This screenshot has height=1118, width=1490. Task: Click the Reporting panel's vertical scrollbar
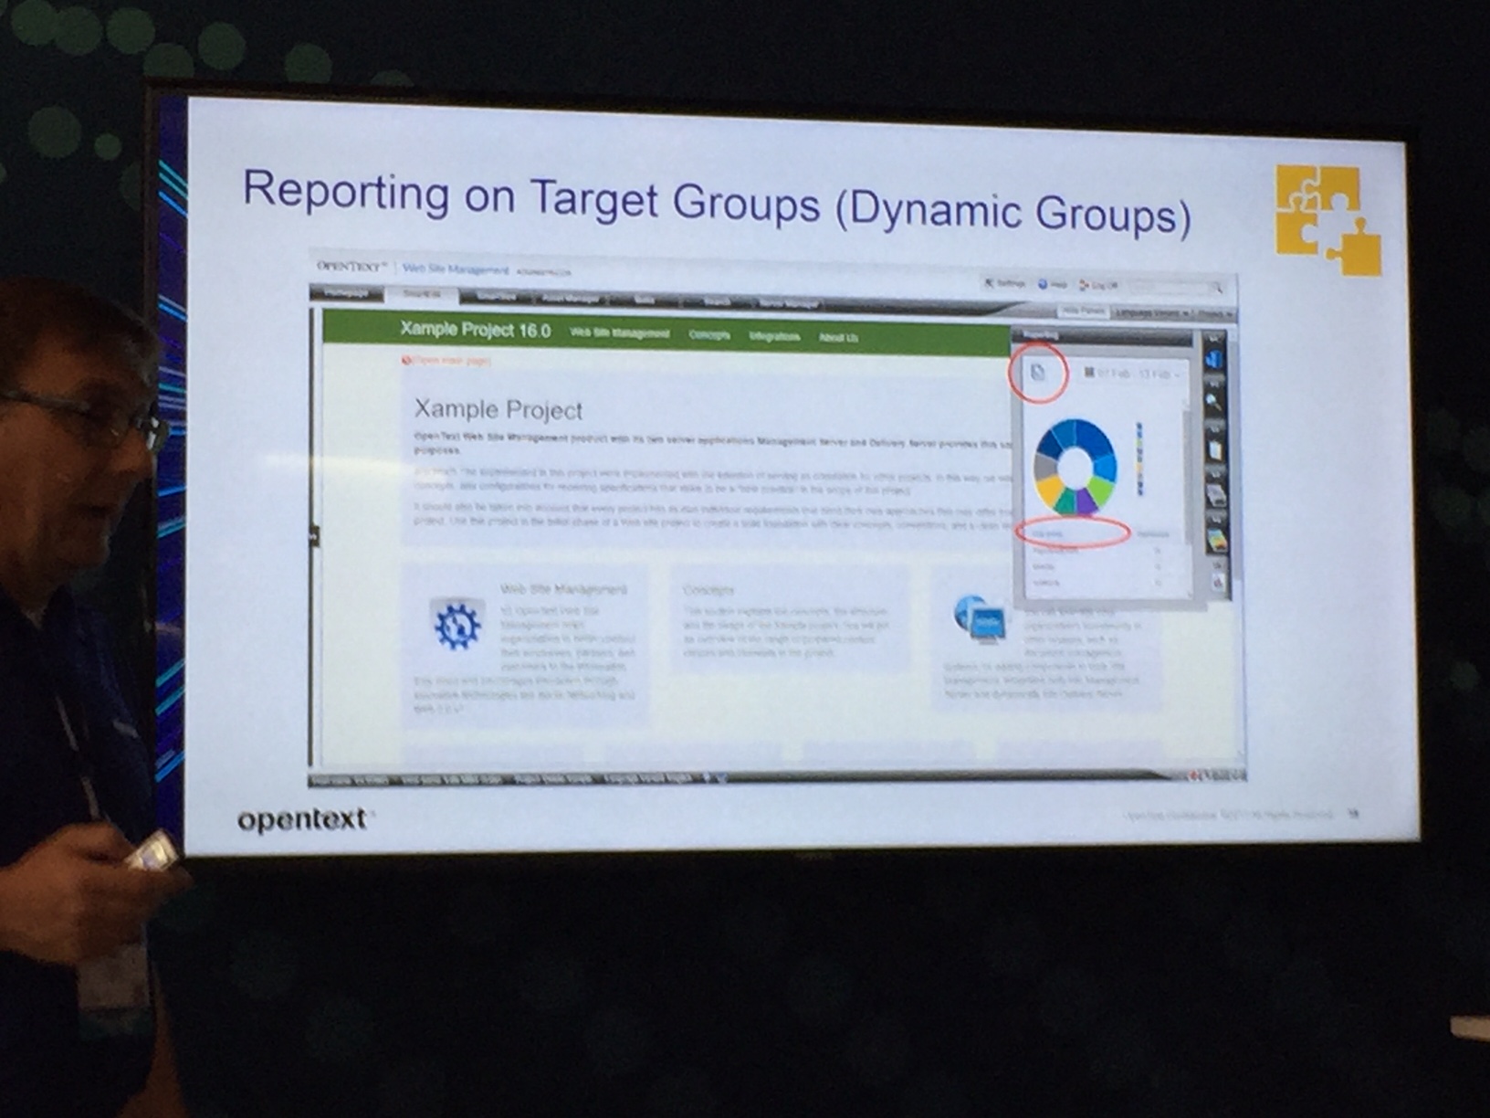point(1187,475)
